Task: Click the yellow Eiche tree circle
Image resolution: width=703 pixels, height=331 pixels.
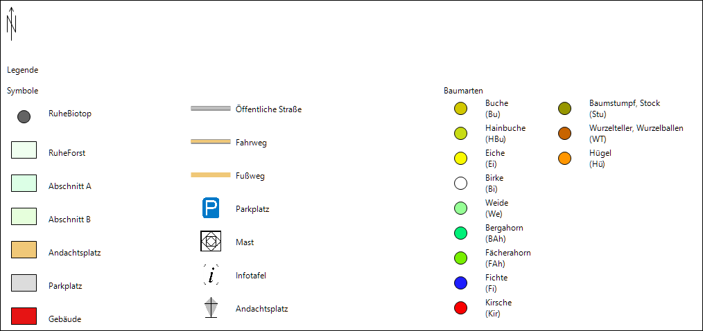Action: [x=460, y=159]
